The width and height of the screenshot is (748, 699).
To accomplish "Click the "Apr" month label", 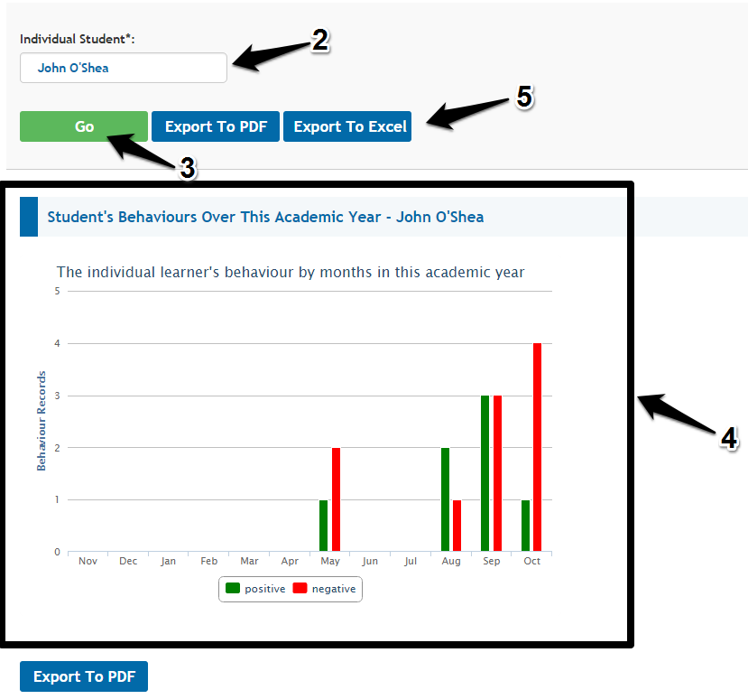I will pyautogui.click(x=290, y=561).
